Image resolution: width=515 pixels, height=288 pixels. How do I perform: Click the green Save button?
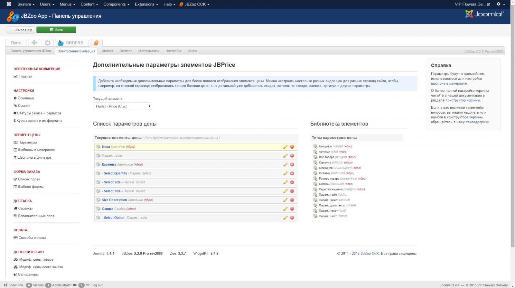tap(56, 30)
